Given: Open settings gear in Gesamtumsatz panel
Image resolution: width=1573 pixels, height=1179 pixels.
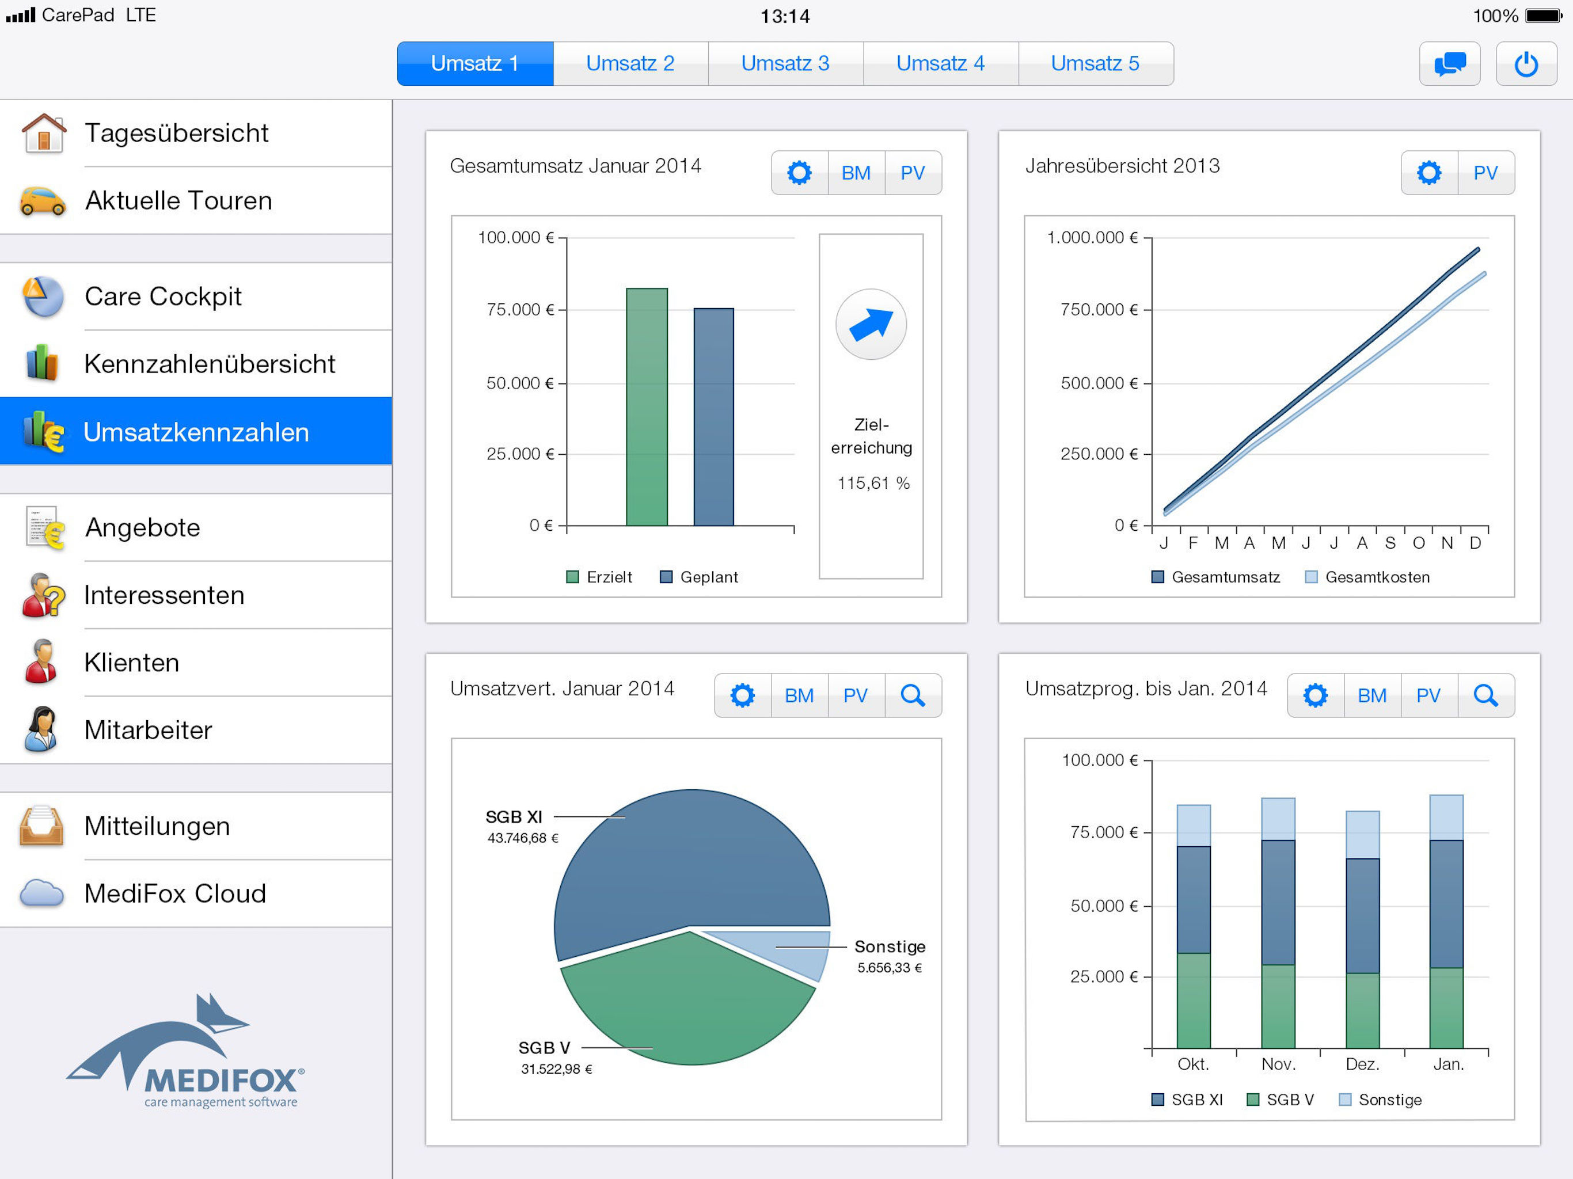Looking at the screenshot, I should [799, 173].
